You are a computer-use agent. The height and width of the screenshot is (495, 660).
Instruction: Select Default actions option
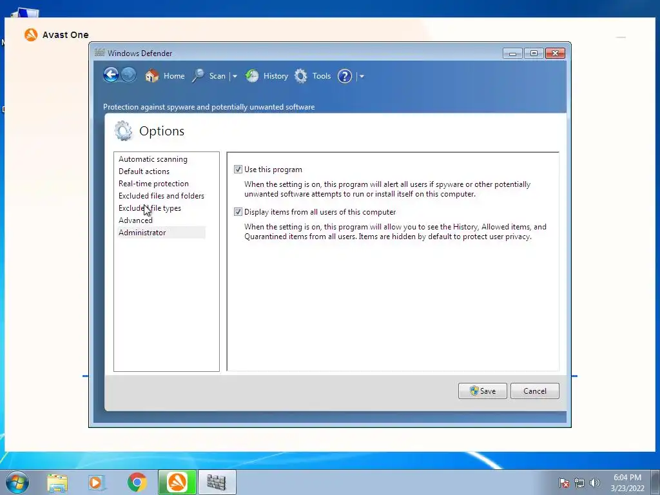point(144,171)
